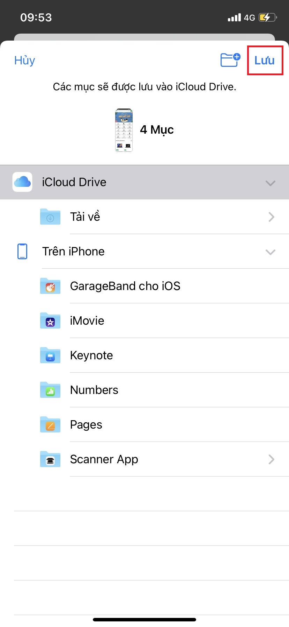Tap the iMovie folder icon
289x627 pixels.
tap(50, 320)
